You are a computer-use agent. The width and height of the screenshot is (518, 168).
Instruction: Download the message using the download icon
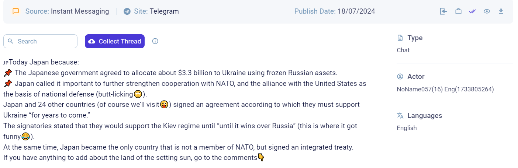pos(501,11)
